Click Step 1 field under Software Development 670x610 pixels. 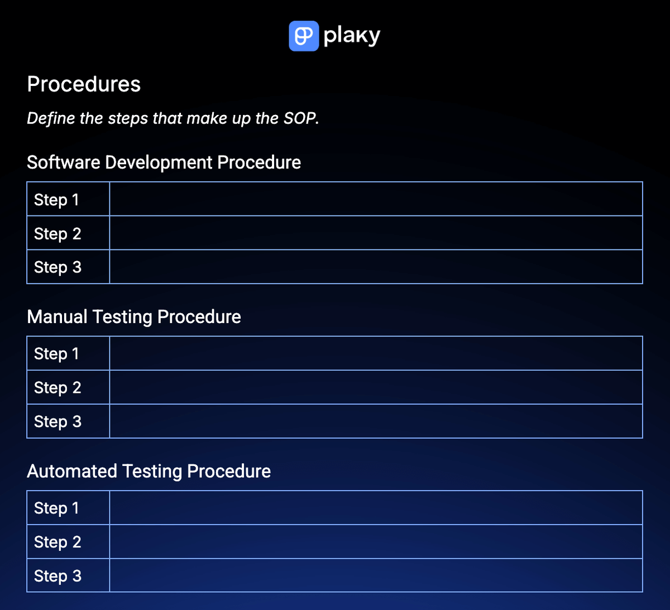(x=376, y=199)
